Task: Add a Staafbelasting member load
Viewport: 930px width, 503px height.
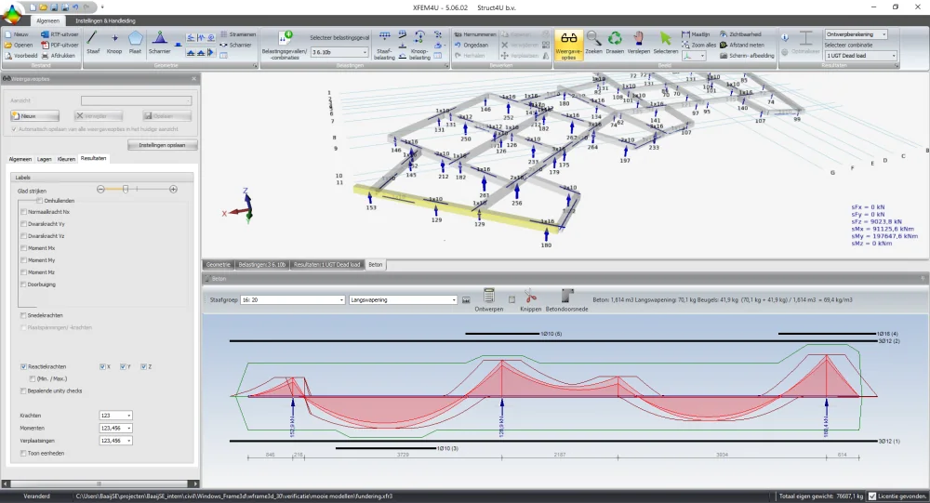Action: (x=384, y=45)
